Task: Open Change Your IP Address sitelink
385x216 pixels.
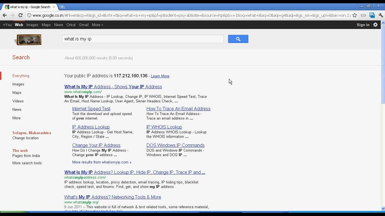Action: click(96, 145)
